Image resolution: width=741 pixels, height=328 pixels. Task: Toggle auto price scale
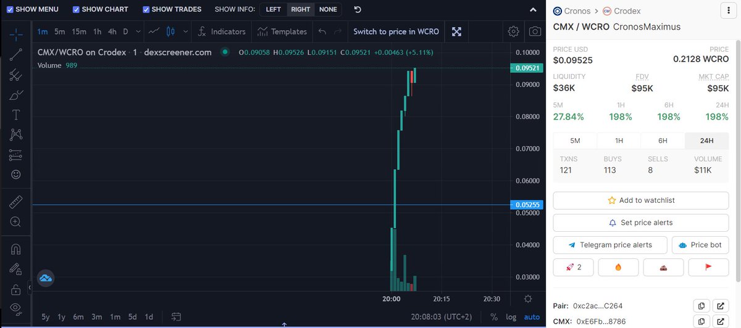pos(532,317)
